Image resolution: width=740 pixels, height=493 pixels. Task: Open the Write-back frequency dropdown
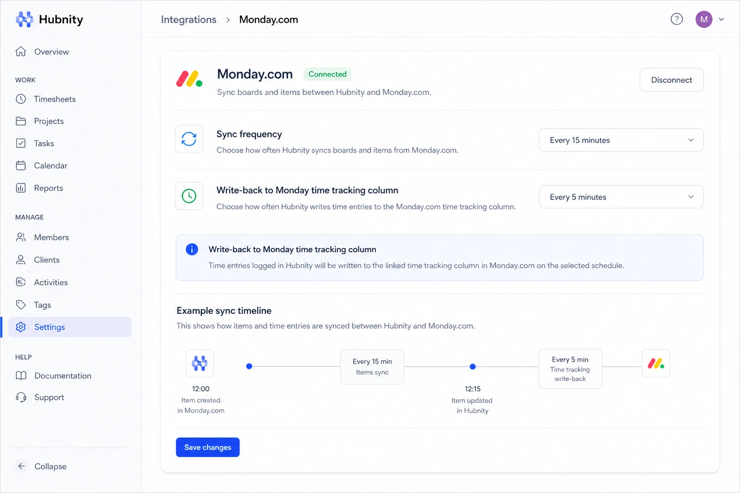[x=621, y=197]
